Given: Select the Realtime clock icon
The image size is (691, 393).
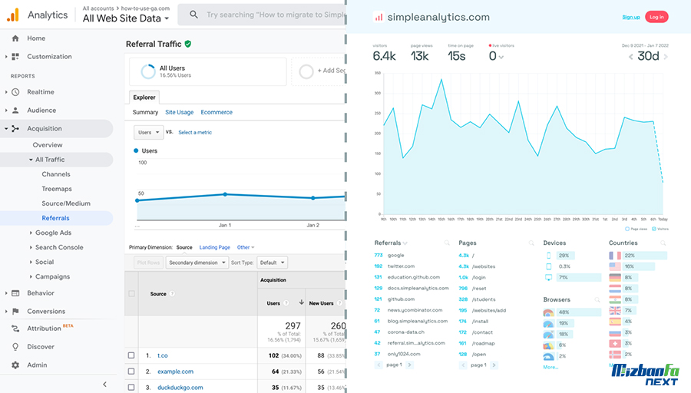Looking at the screenshot, I should [15, 92].
